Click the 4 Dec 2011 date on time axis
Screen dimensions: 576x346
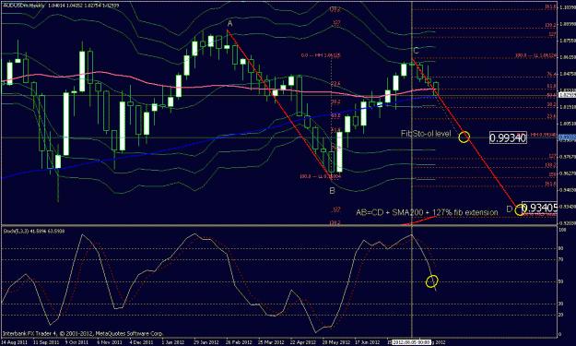[x=141, y=342]
